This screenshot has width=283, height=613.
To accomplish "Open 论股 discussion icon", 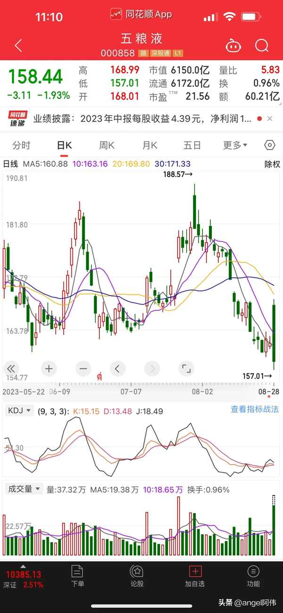I will tap(137, 572).
